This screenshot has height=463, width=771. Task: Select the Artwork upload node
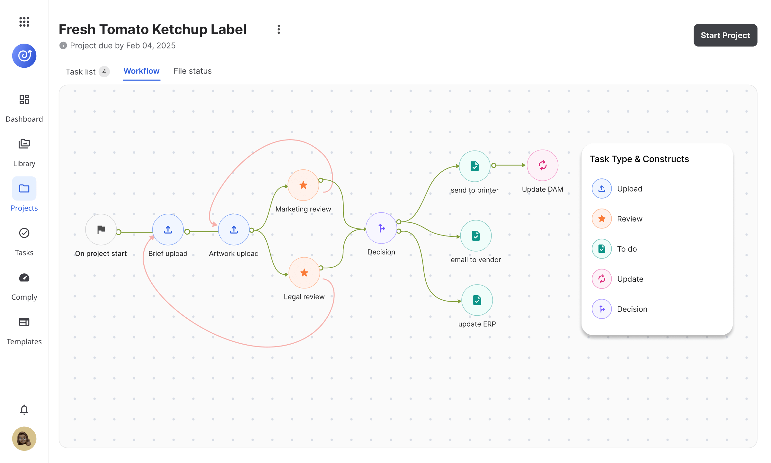point(234,230)
